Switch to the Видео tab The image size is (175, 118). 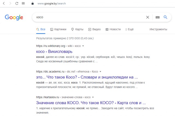[x=94, y=29]
